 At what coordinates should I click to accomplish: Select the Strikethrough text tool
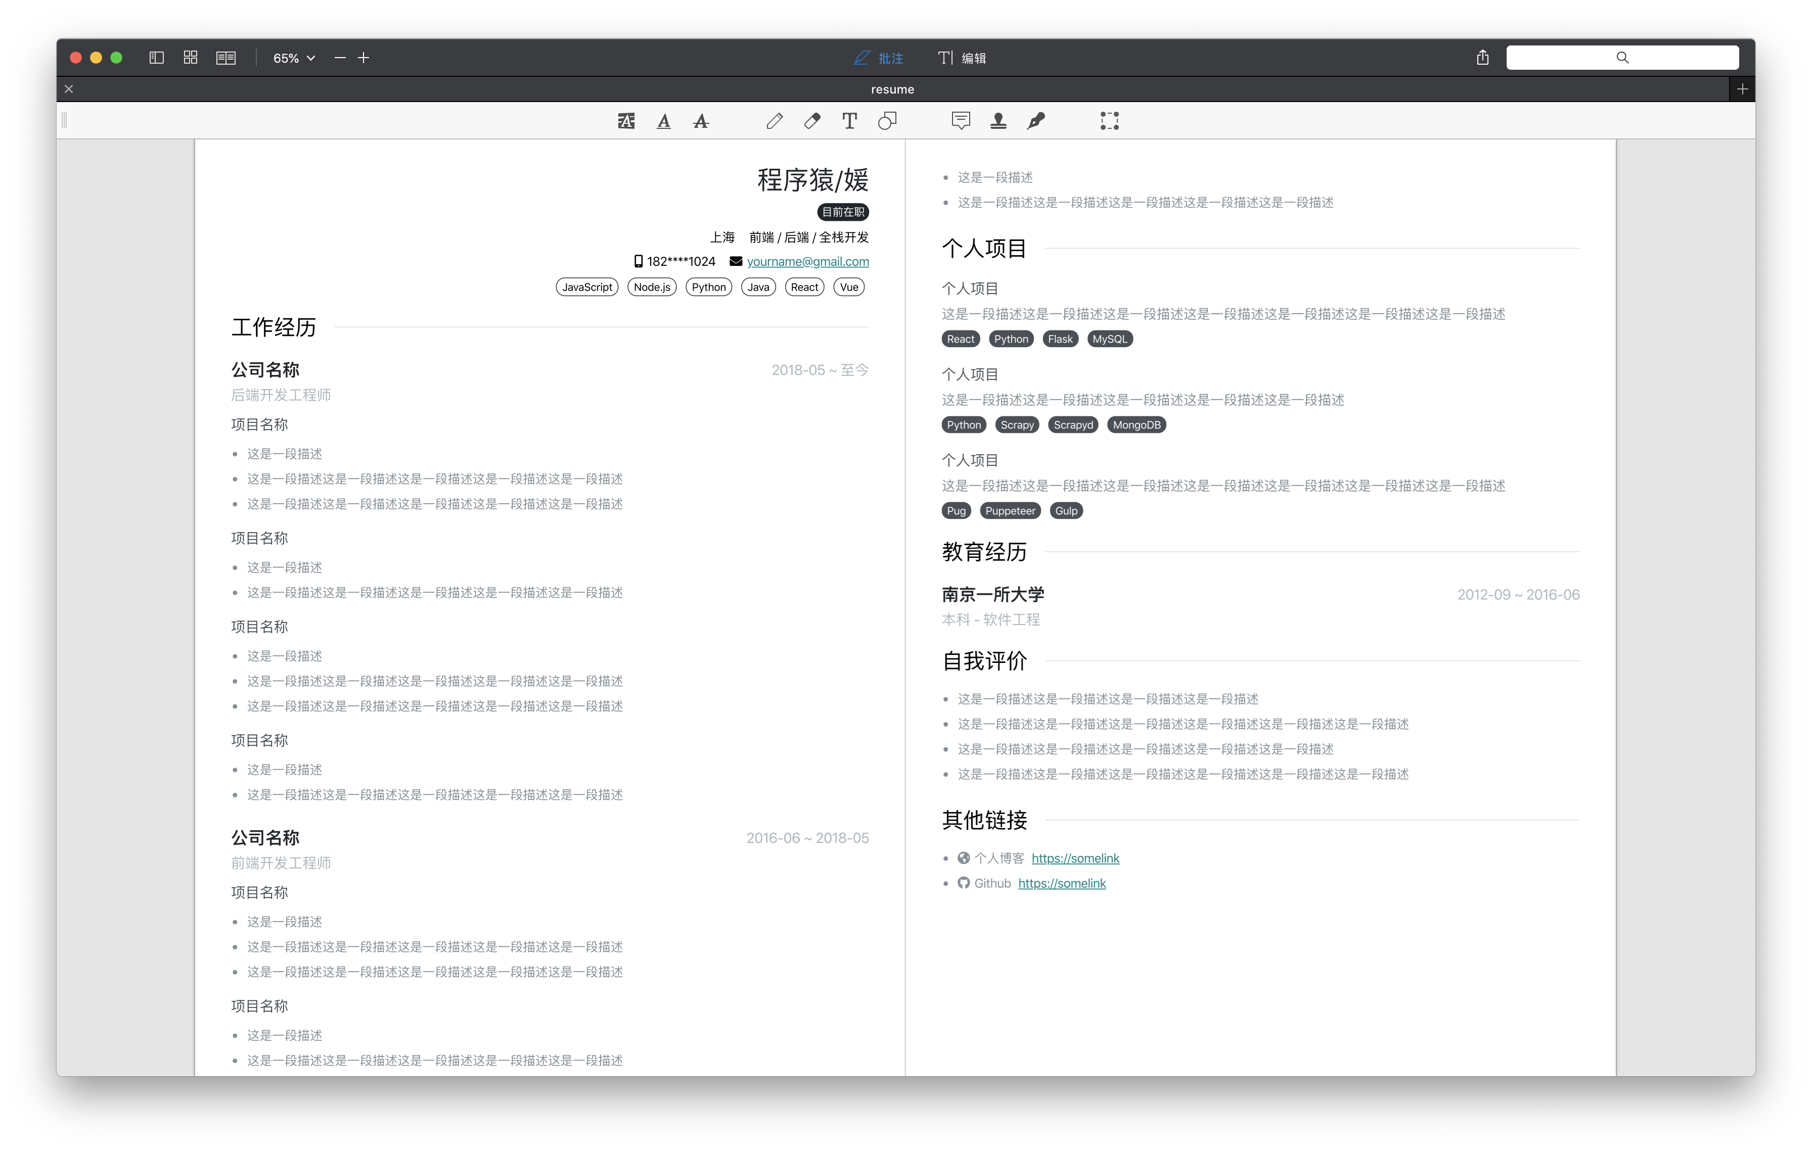(x=701, y=121)
